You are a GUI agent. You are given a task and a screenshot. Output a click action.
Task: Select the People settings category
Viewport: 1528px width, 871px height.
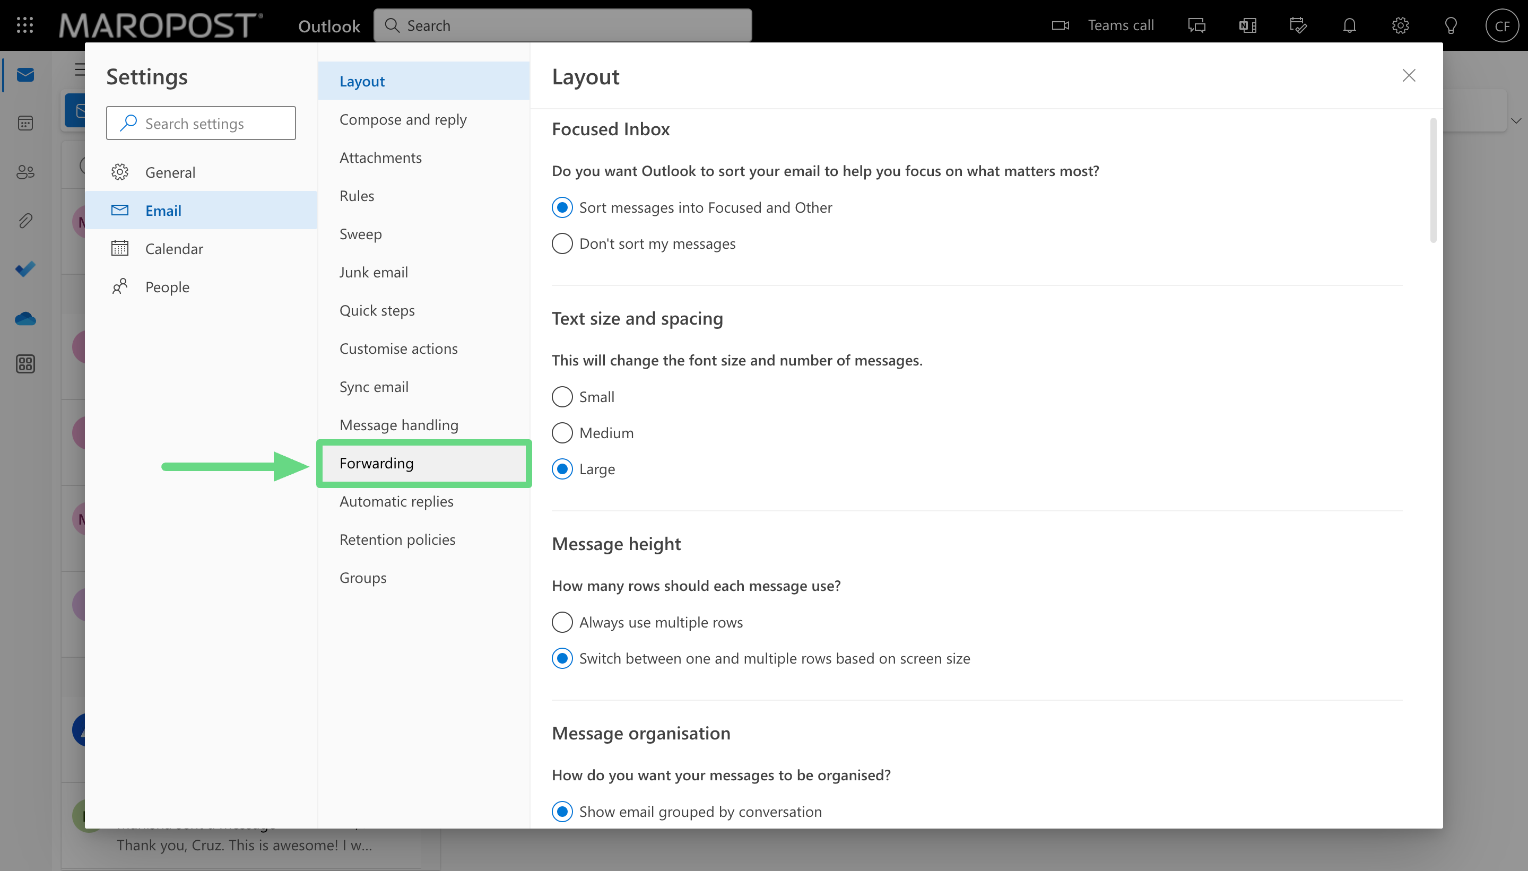(x=201, y=286)
